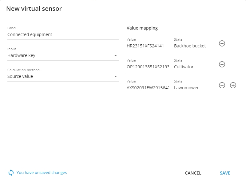Save the new virtual sensor
Image resolution: width=246 pixels, height=185 pixels.
pyautogui.click(x=225, y=173)
